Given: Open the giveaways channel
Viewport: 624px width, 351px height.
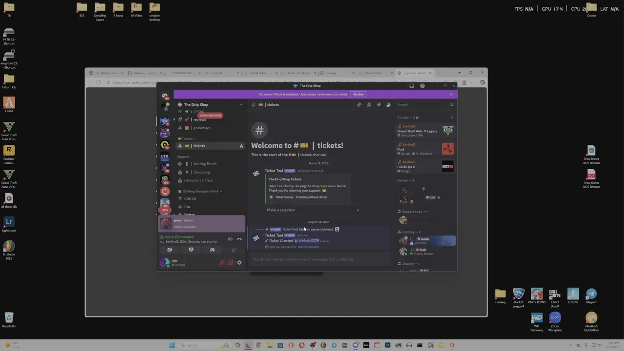Looking at the screenshot, I should (x=210, y=128).
